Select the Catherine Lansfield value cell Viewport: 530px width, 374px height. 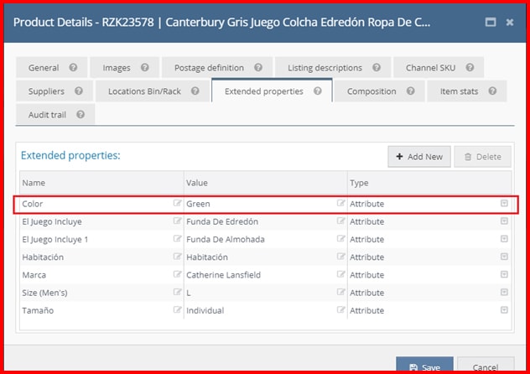coord(265,275)
